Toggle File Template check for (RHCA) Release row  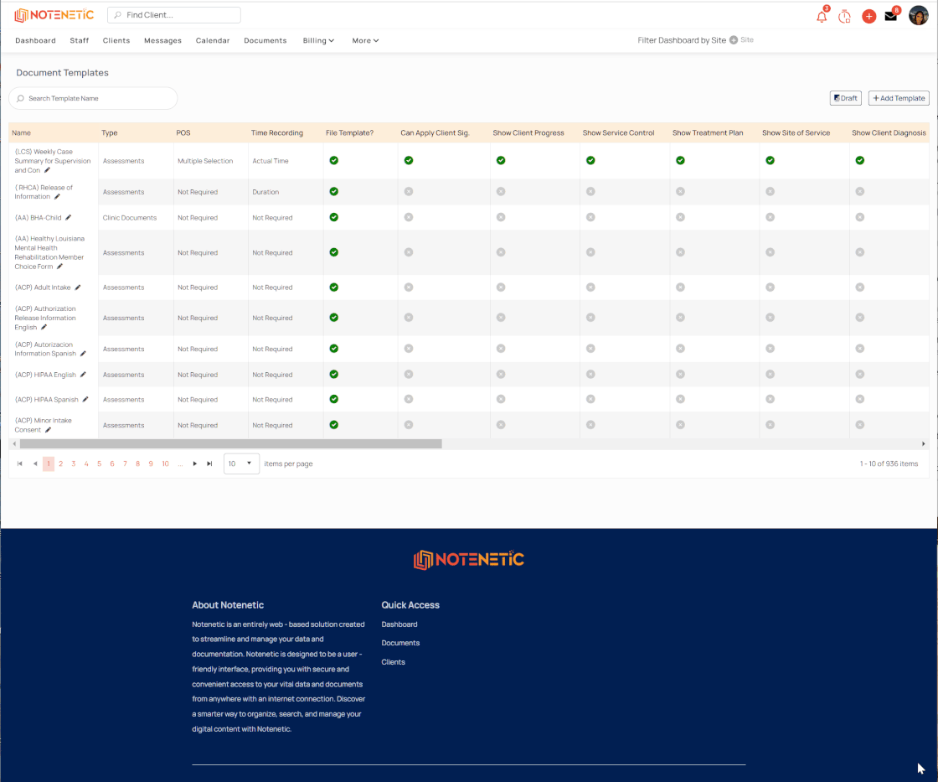334,192
